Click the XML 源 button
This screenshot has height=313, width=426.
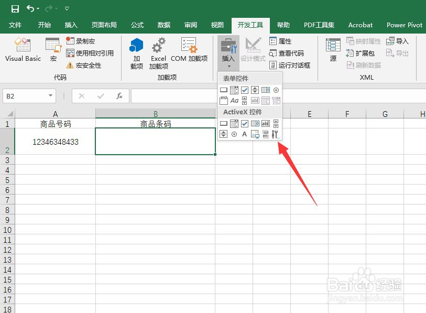coord(333,49)
